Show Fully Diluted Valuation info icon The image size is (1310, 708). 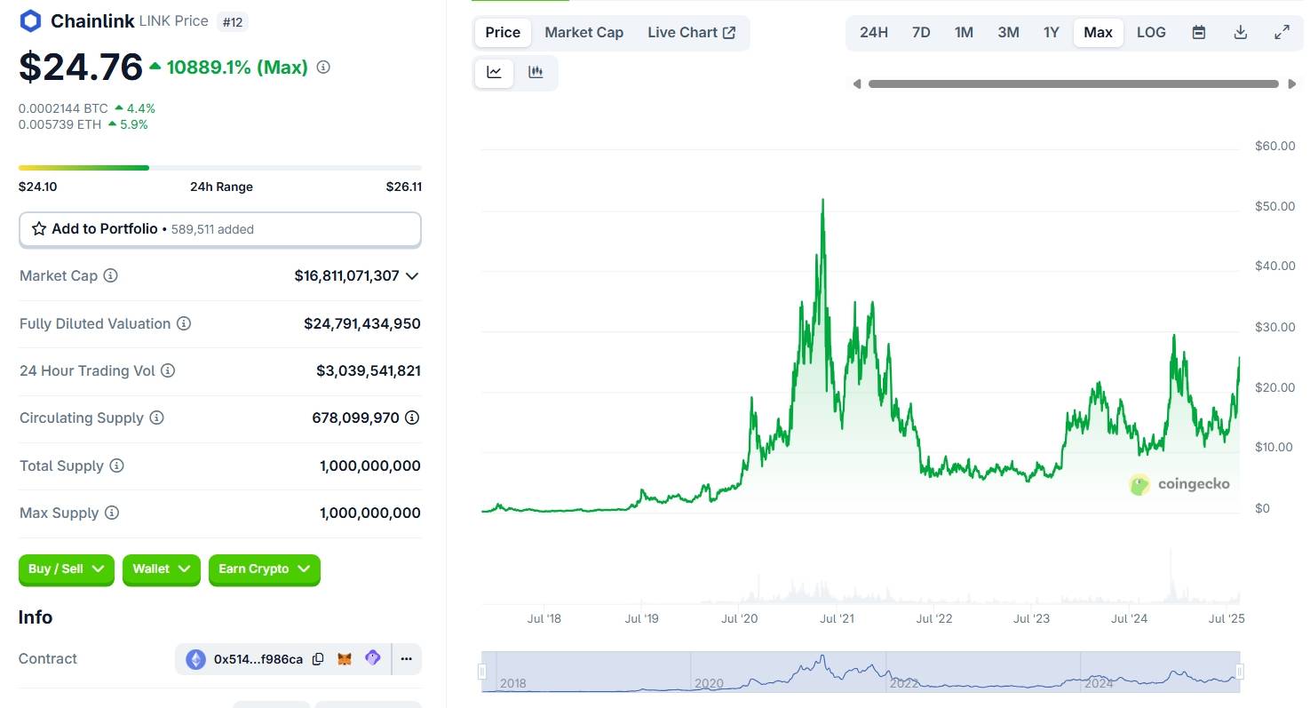click(184, 323)
